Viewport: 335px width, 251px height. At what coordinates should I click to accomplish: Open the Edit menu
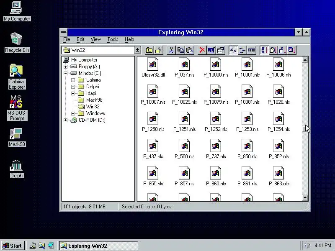pos(80,39)
